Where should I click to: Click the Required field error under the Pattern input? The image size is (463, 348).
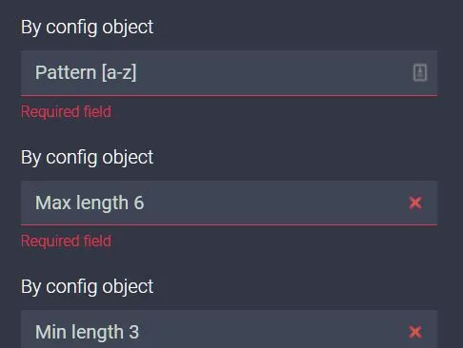[x=66, y=112]
